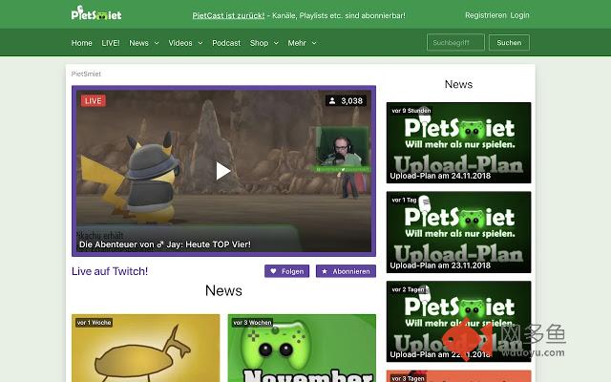Open the 'Live auf Twitch!' link
The width and height of the screenshot is (611, 382).
click(x=110, y=271)
